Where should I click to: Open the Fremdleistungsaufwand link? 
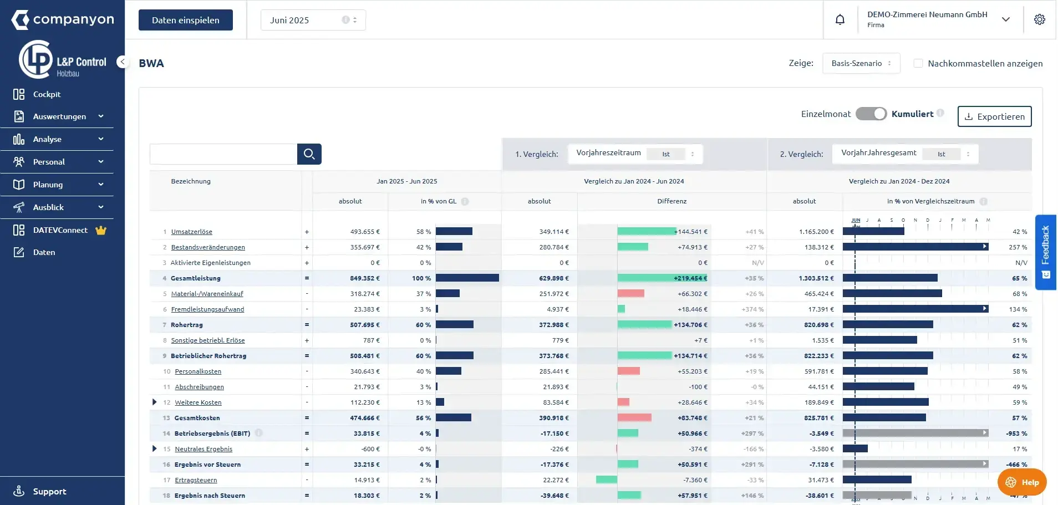207,309
